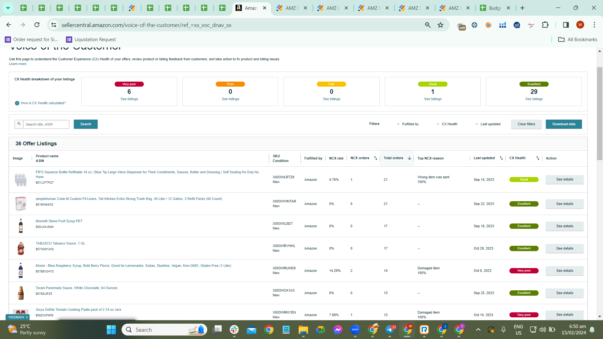Viewport: 603px width, 339px height.
Task: Click the Good badge in FIFO row
Action: tap(524, 180)
